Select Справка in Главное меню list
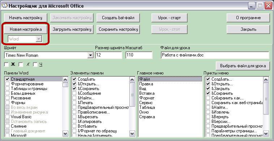Screen dimensions: 274x141 tap(170, 117)
